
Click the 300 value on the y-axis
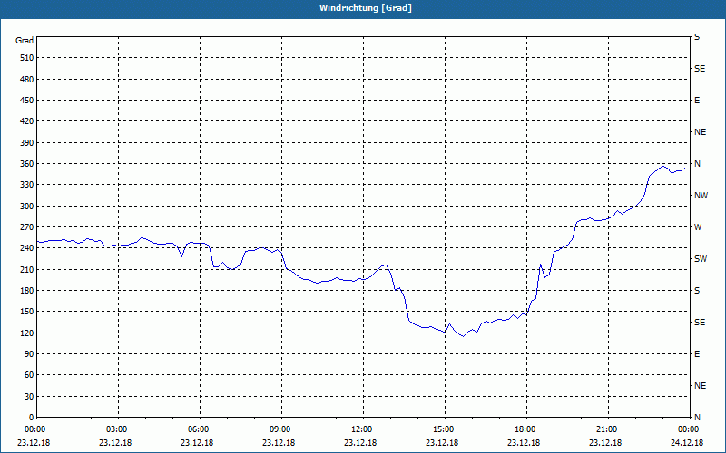pyautogui.click(x=26, y=206)
